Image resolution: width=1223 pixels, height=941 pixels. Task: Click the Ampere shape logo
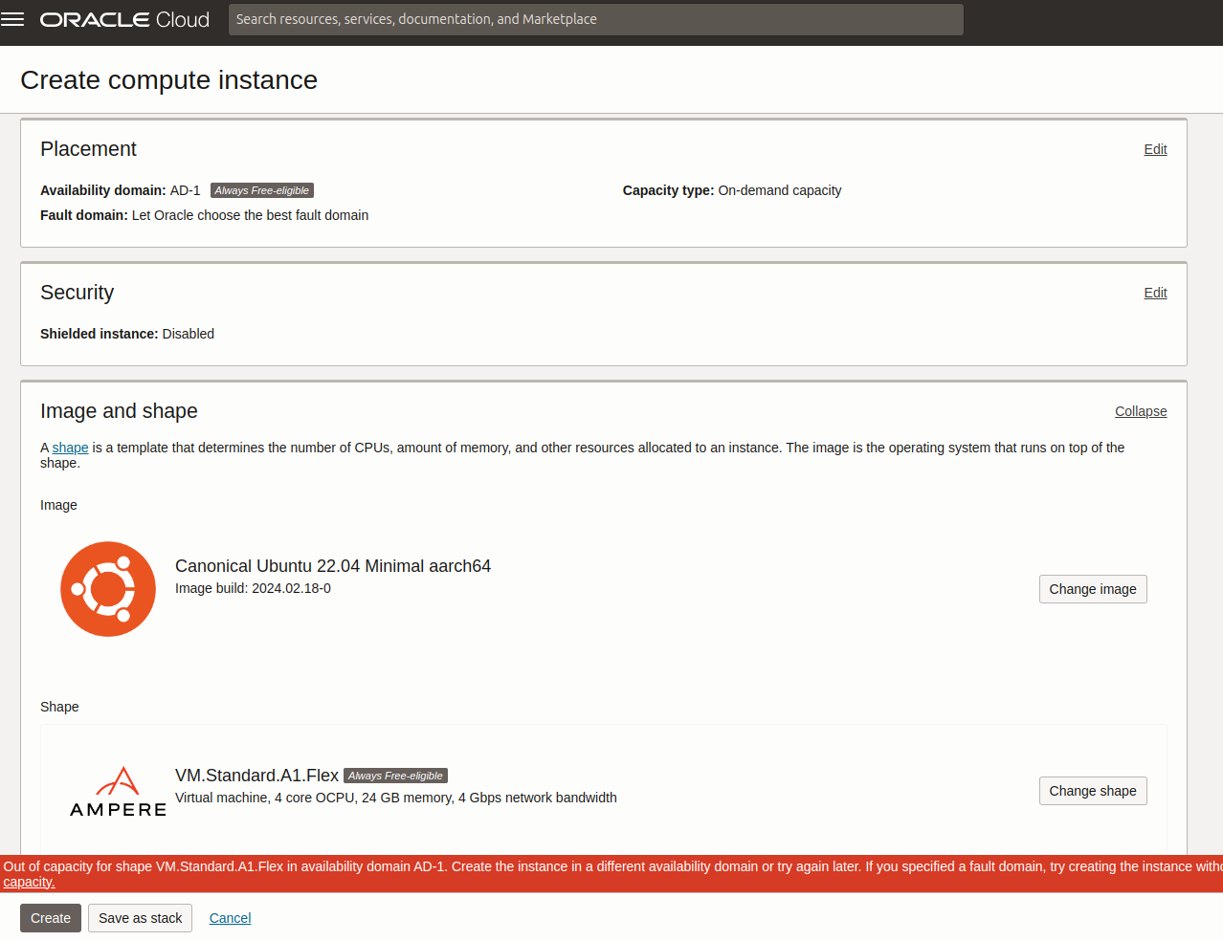click(x=117, y=791)
